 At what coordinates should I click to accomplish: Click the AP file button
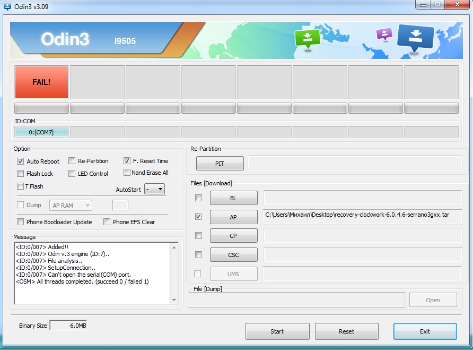pos(233,217)
